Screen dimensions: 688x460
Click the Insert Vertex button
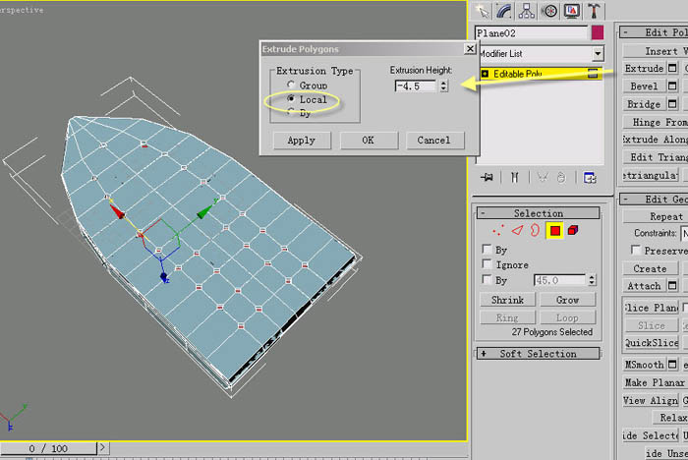pyautogui.click(x=656, y=51)
